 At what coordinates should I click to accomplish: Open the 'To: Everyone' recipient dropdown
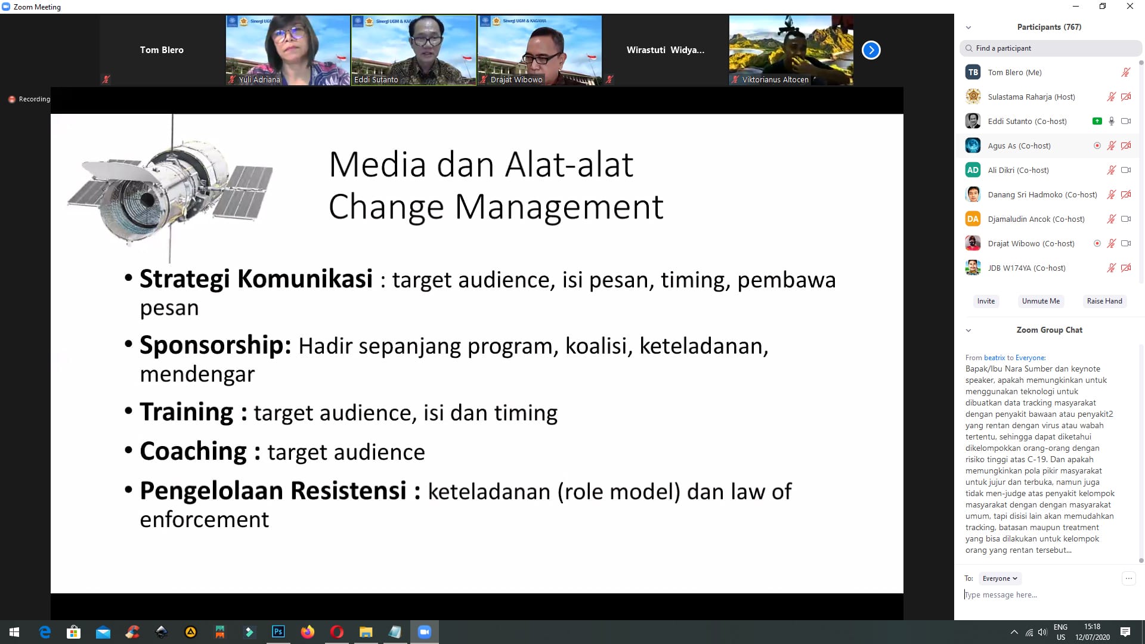tap(999, 578)
